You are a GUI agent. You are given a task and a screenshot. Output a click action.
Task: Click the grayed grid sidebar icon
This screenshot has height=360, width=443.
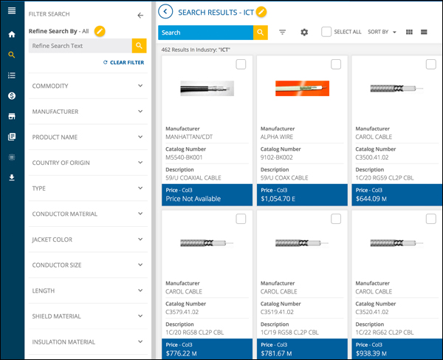click(x=12, y=157)
